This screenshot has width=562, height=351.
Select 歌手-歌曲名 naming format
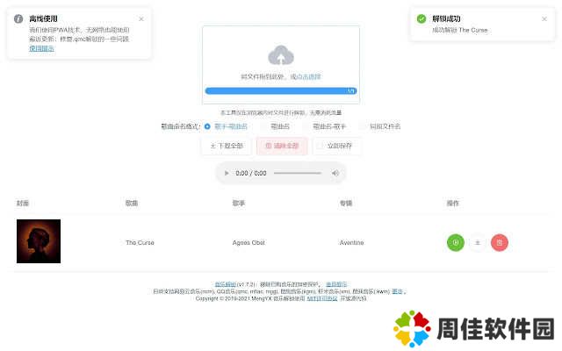[x=207, y=126]
